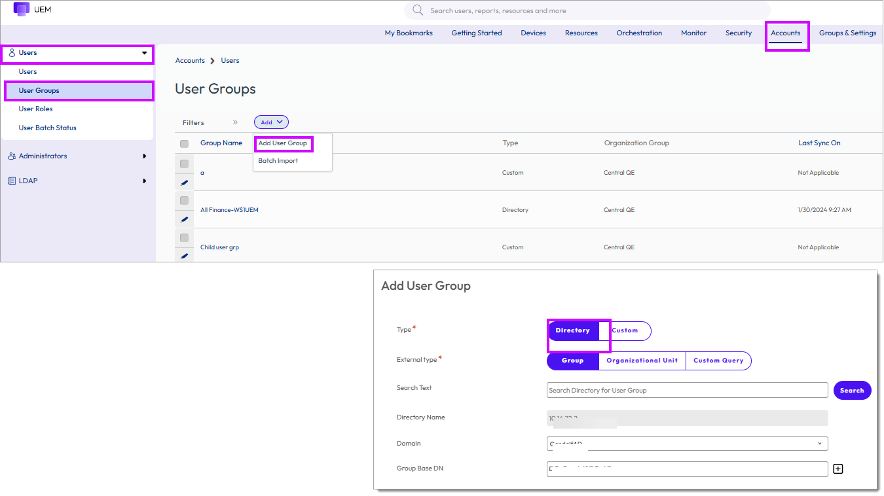Check the box for All Finance-WS1UEM
Image resolution: width=884 pixels, height=496 pixels.
(184, 200)
